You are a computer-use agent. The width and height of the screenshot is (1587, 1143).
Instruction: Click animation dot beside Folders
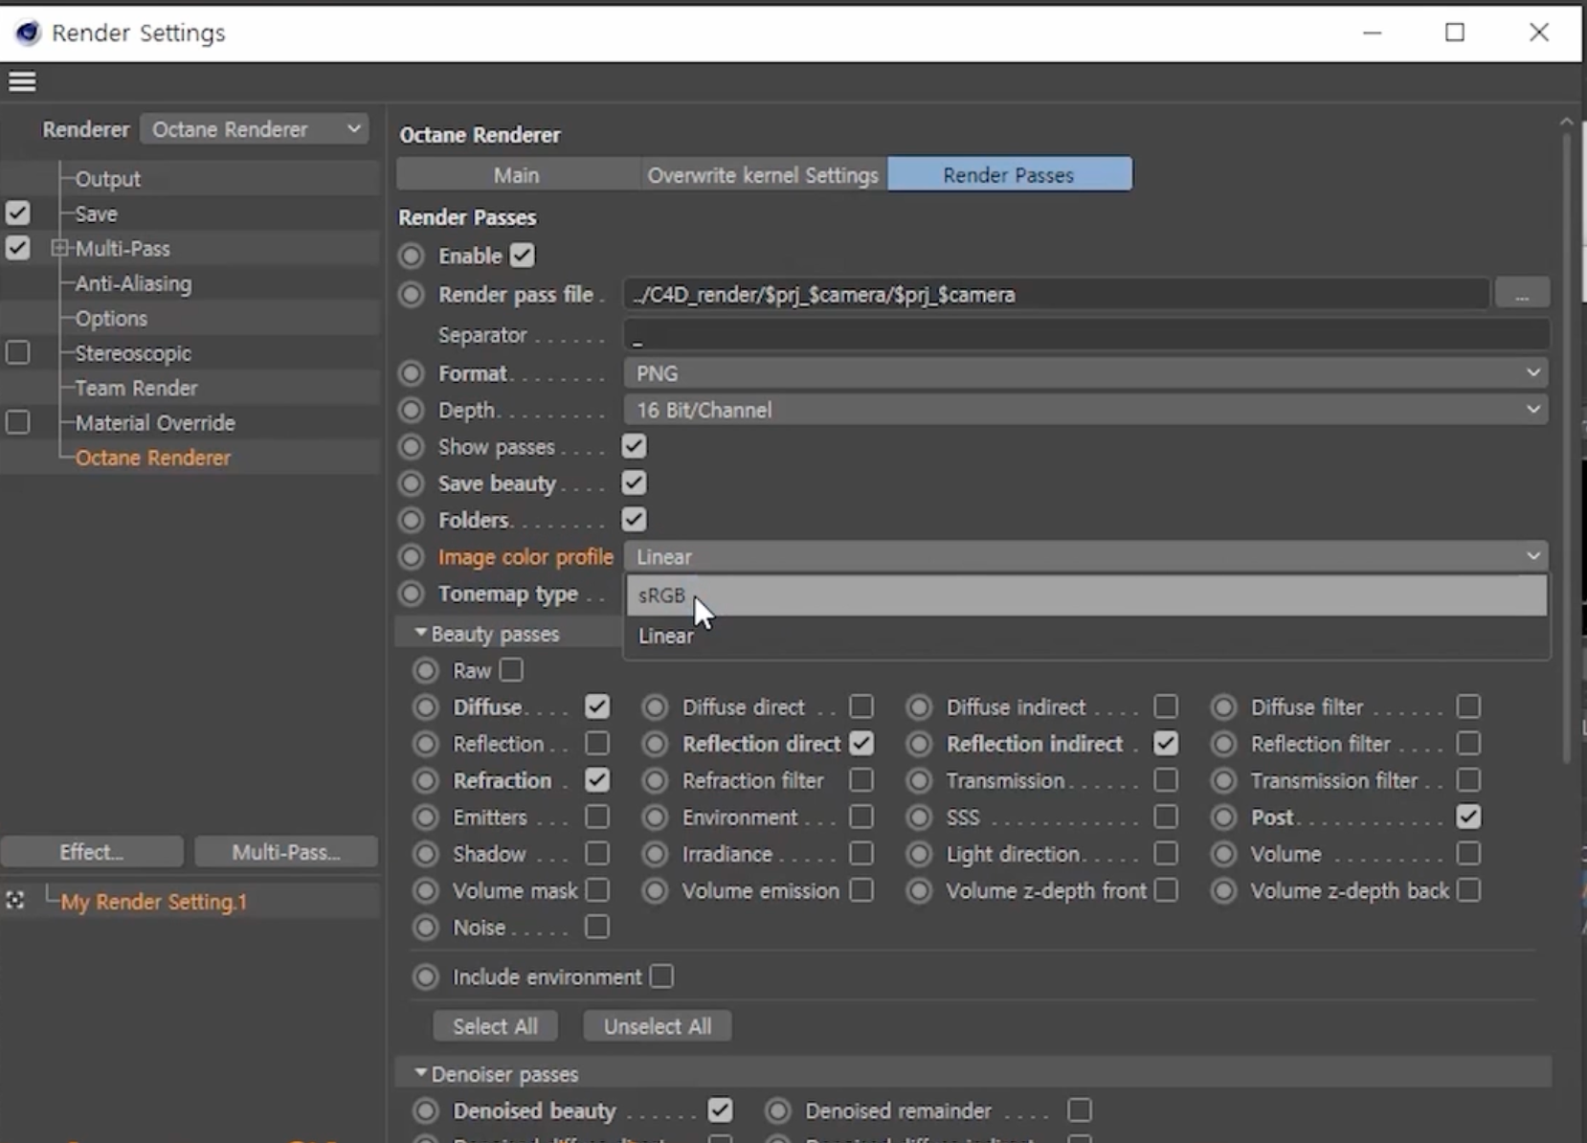412,520
